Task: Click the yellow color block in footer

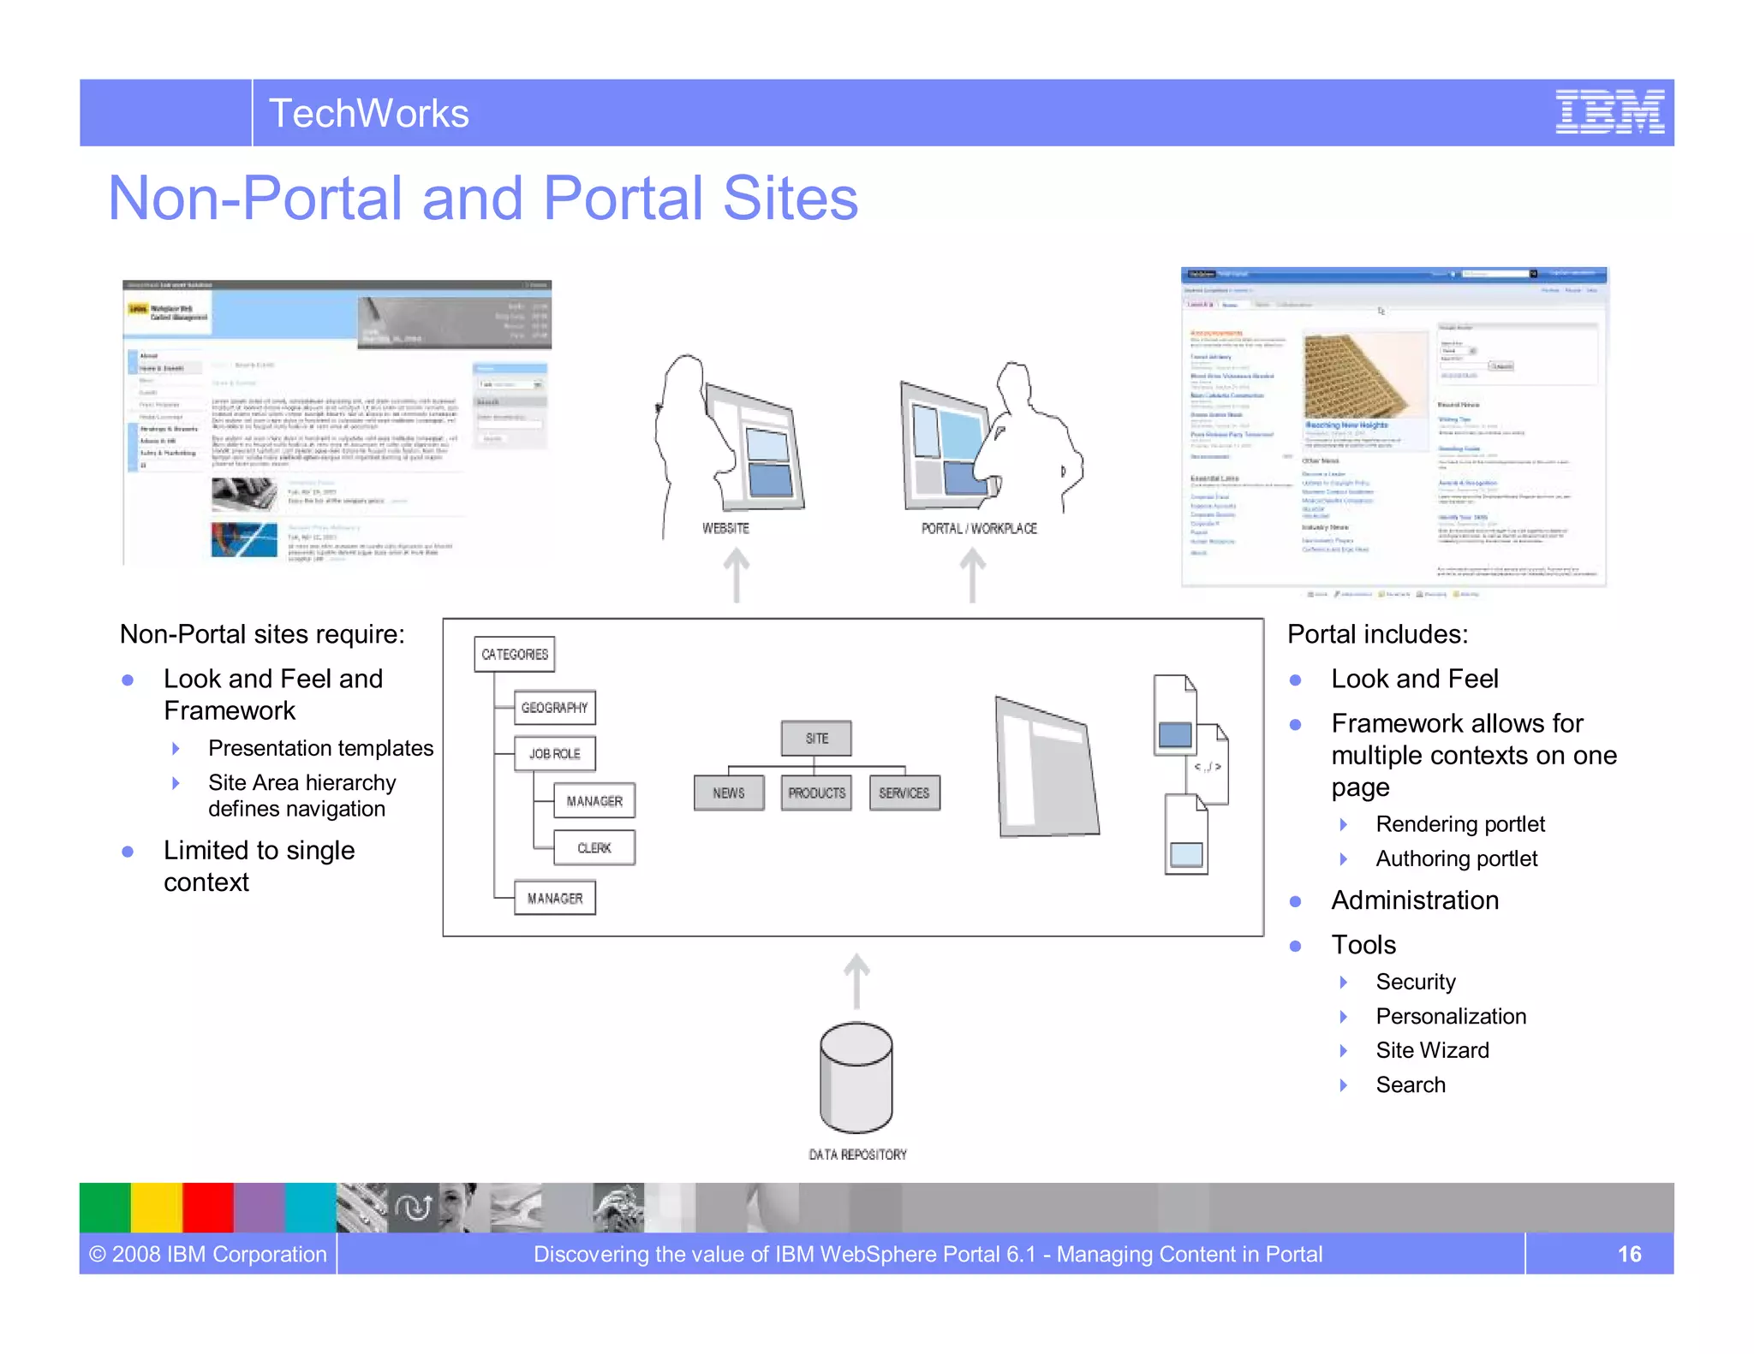Action: click(x=157, y=1208)
